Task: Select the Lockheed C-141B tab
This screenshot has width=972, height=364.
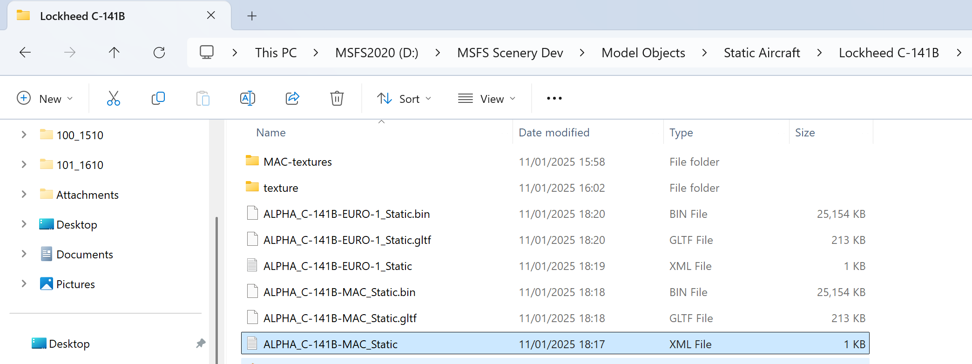Action: point(119,16)
